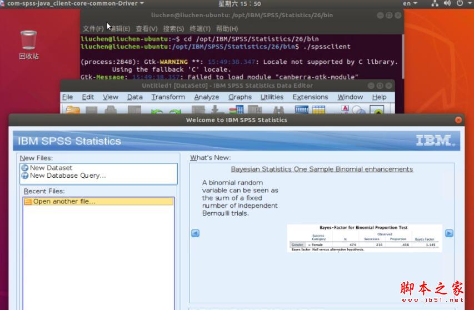Click the SPSS Data Editor title bar
The height and width of the screenshot is (310, 474).
click(x=227, y=86)
